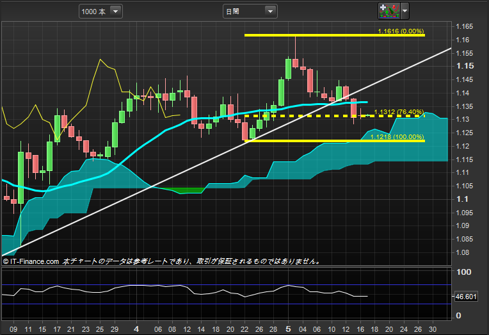Select the 1.1312 (76.40%) Fibonacci label
Screen dimensions: 489x335
(x=399, y=111)
